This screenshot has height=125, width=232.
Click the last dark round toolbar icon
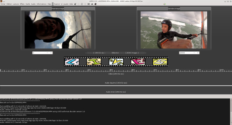tap(95, 4)
